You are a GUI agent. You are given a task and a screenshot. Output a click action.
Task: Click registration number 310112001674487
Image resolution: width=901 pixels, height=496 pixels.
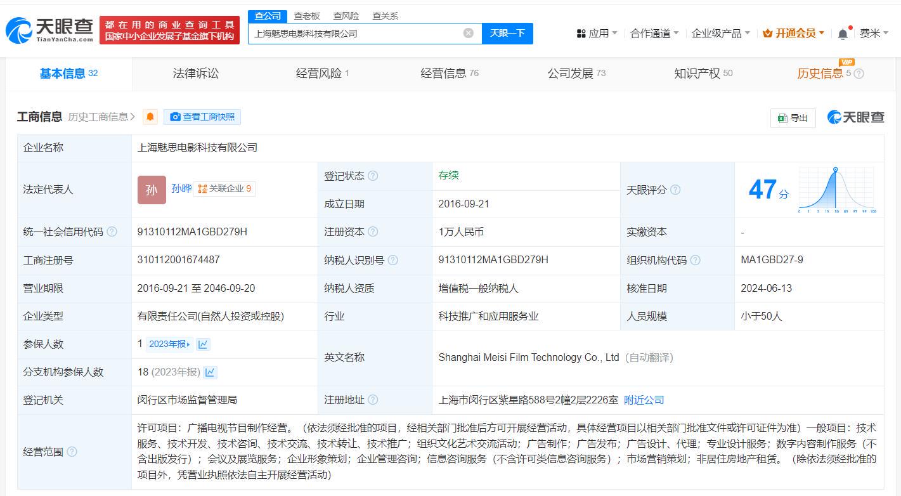point(178,259)
